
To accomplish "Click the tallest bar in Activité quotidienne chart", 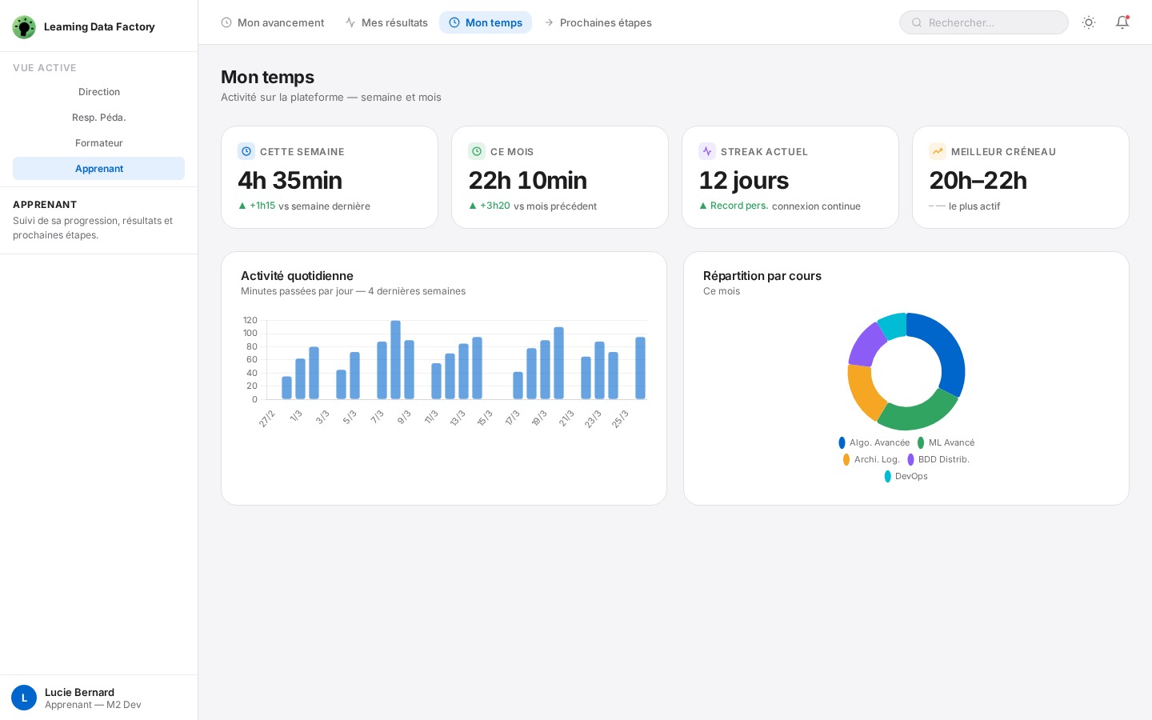I will pos(396,360).
